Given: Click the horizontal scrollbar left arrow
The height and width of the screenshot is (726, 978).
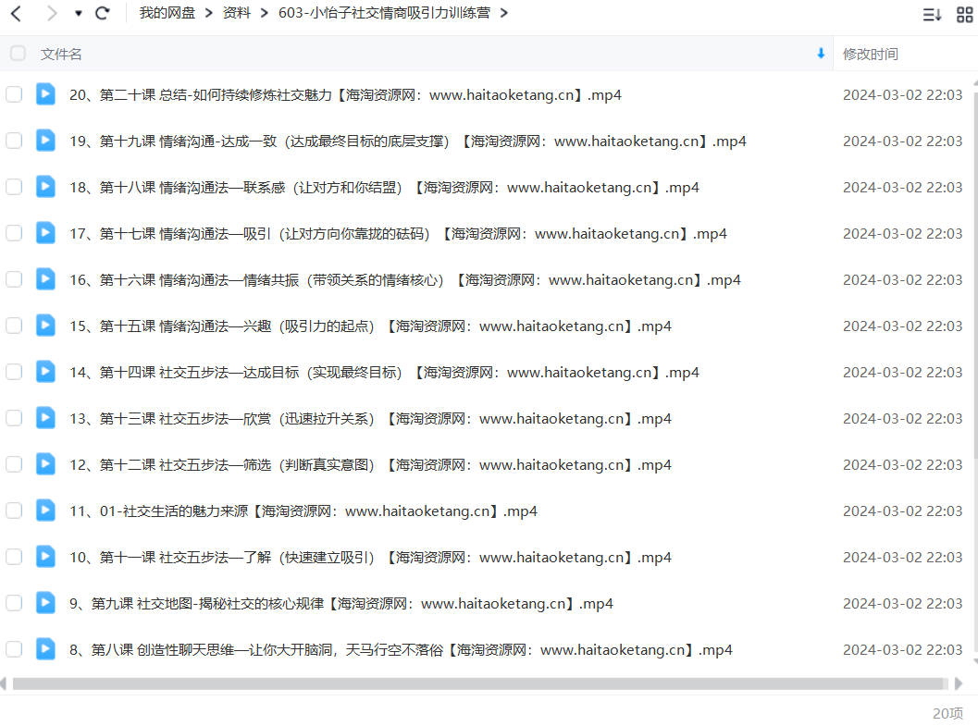Looking at the screenshot, I should [x=4, y=683].
